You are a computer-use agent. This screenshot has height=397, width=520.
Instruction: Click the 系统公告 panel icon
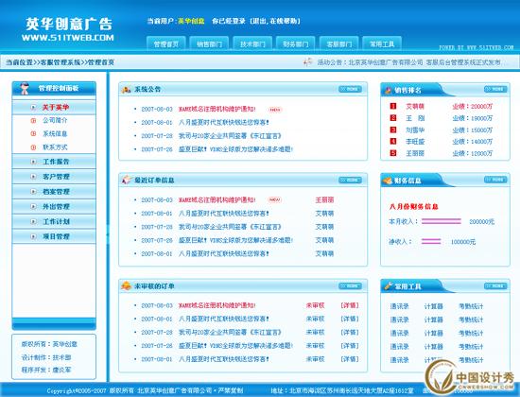tap(126, 89)
